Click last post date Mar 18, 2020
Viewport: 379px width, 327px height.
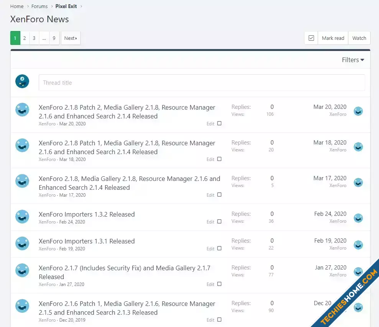click(x=330, y=143)
